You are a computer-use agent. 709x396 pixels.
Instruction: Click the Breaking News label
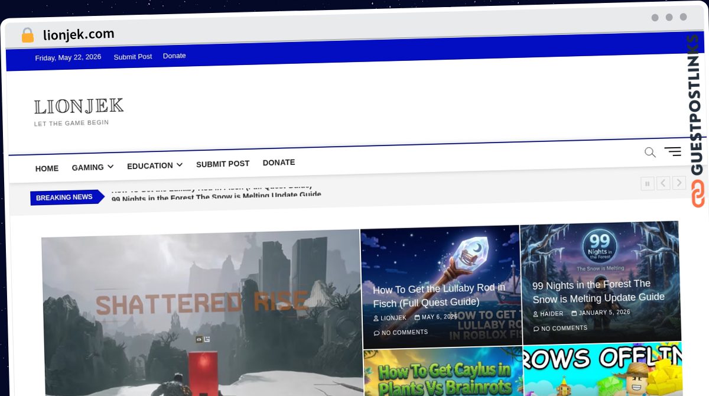point(64,197)
